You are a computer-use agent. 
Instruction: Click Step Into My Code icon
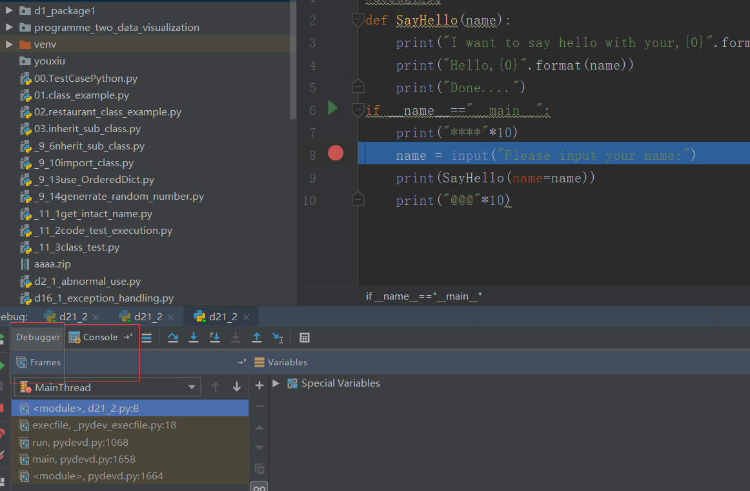point(215,338)
